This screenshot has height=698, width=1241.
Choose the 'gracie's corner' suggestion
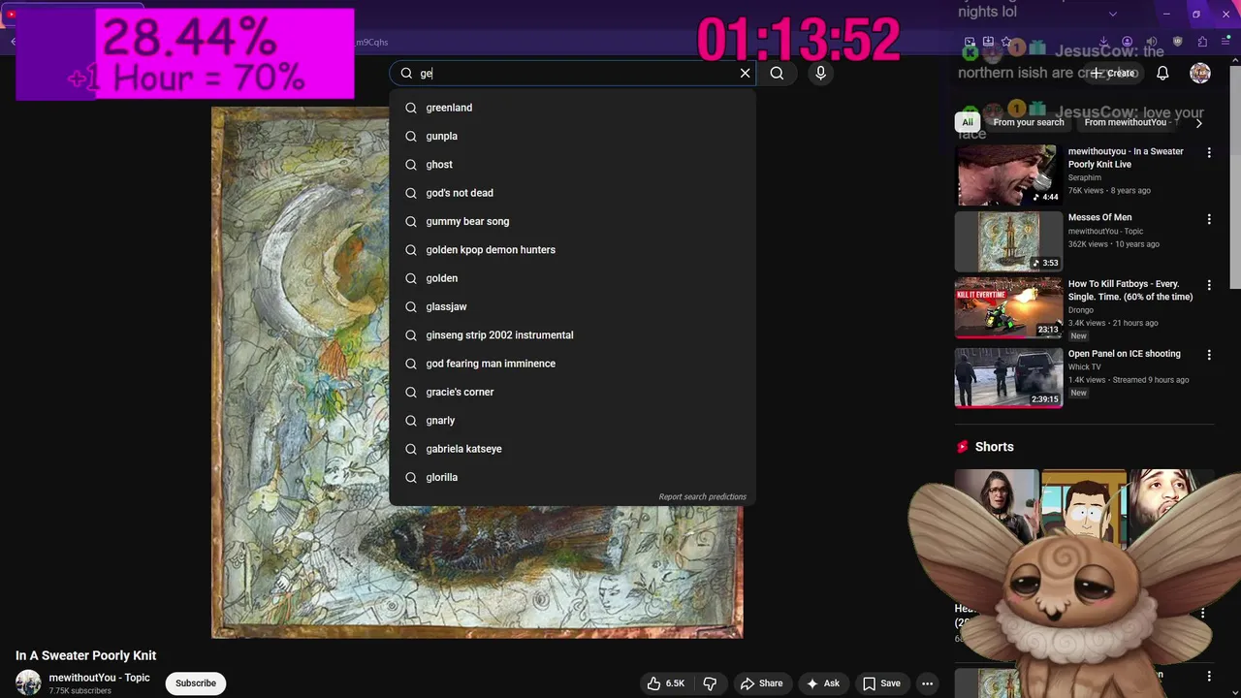(572, 392)
